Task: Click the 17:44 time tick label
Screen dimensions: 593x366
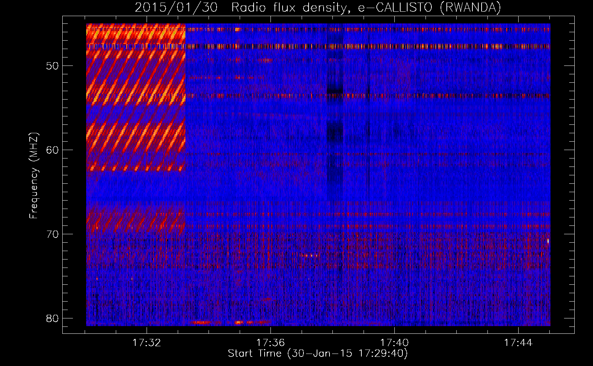Action: [518, 343]
